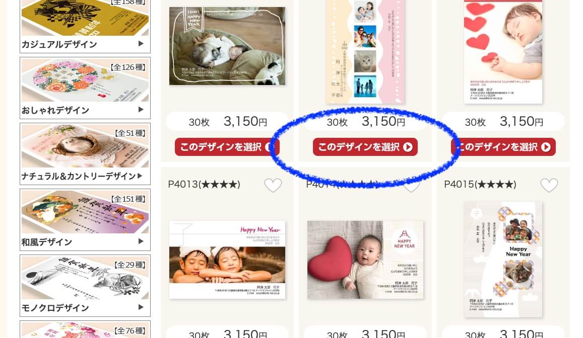The height and width of the screenshot is (338, 583).
Task: Open the おしゃれデザイン category
Action: [85, 88]
